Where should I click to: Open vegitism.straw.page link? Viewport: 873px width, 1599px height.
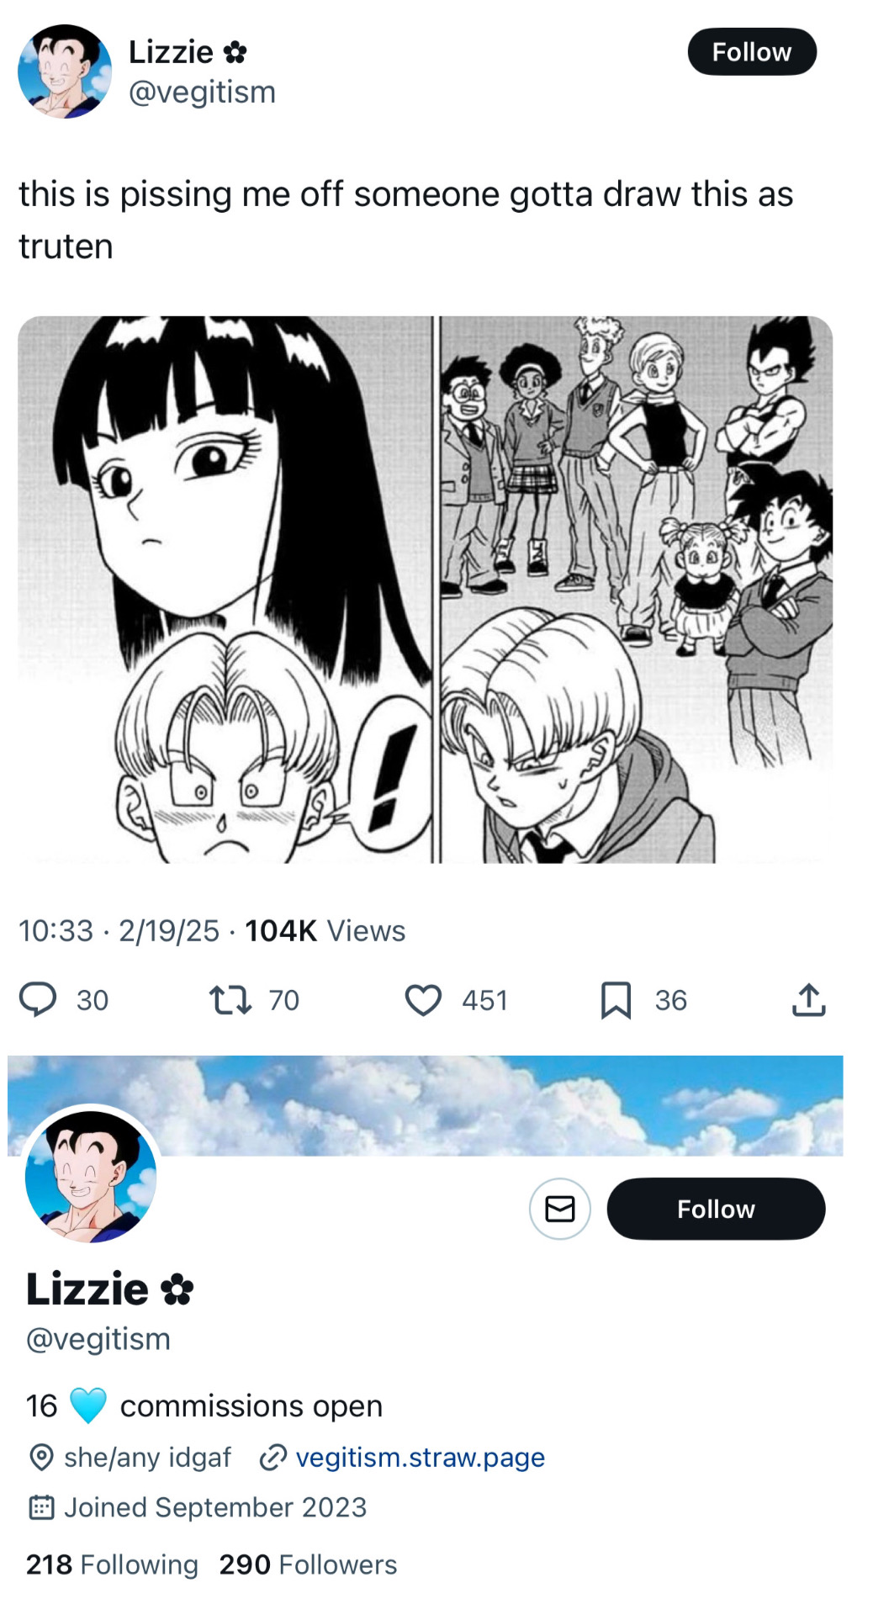click(x=420, y=1457)
